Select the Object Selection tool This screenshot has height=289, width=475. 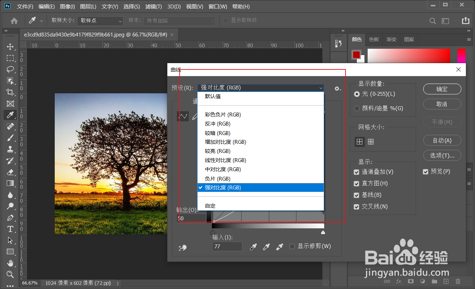click(x=10, y=81)
